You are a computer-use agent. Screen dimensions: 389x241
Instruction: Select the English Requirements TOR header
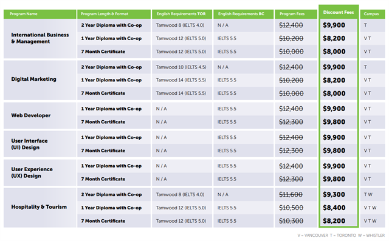(182, 14)
